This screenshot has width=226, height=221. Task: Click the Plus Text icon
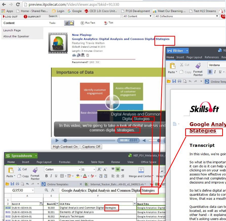(x=82, y=23)
